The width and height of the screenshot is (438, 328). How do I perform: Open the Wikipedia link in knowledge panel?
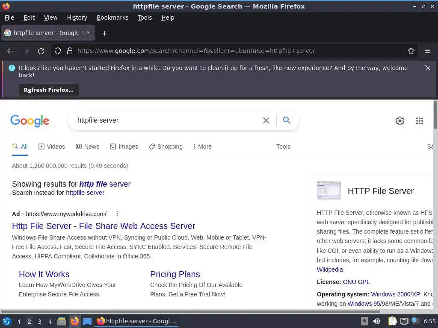330,270
